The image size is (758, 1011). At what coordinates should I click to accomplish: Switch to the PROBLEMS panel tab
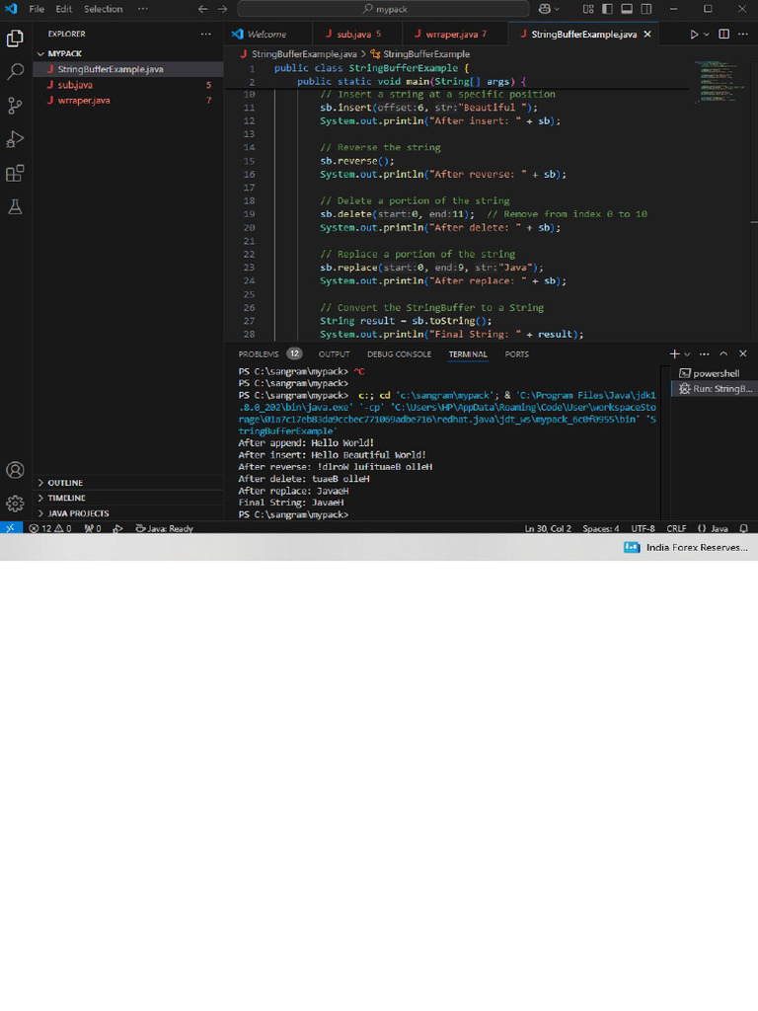[x=259, y=353]
